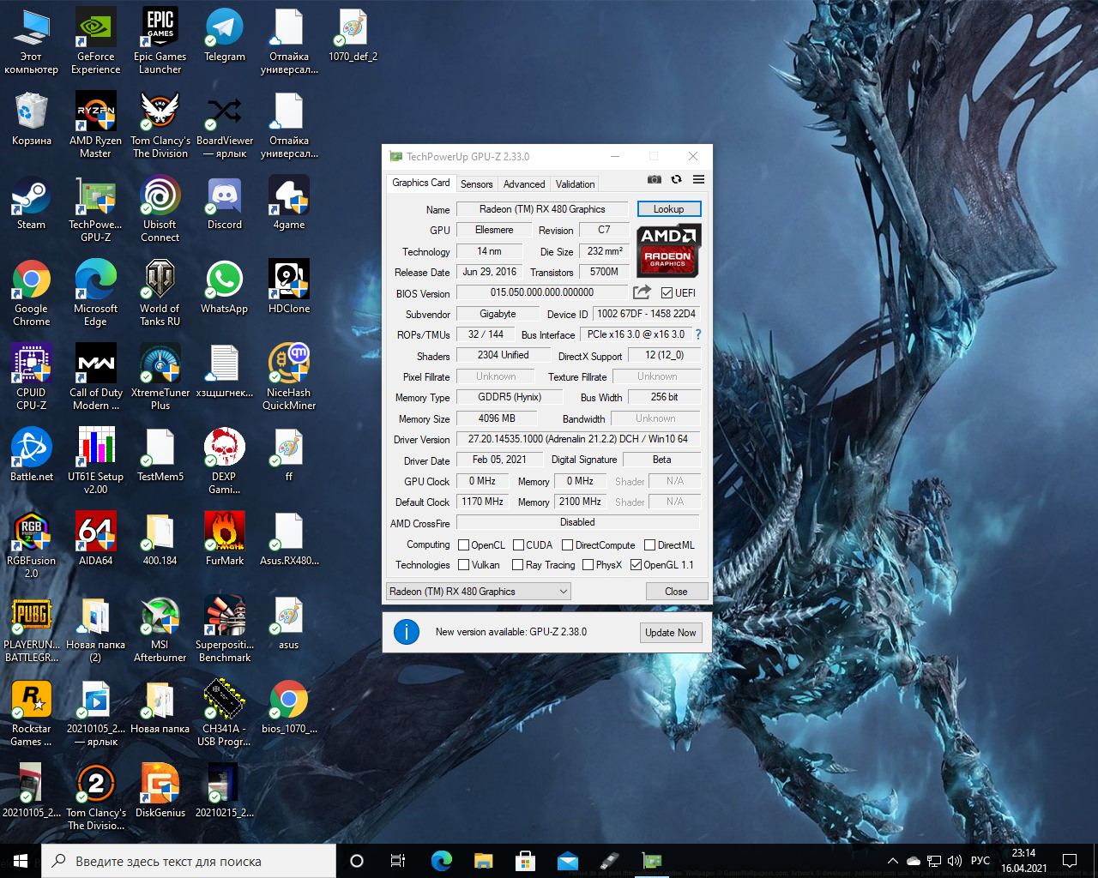Toggle the DirectCompute checkbox
This screenshot has height=878, width=1098.
click(568, 545)
